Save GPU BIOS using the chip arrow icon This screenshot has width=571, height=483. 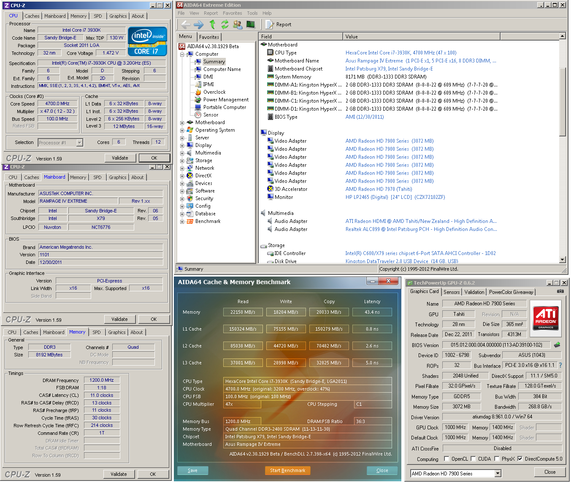click(557, 345)
